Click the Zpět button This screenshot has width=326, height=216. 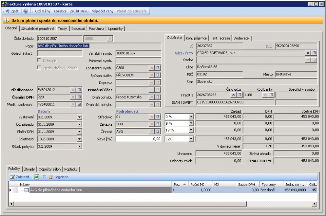tap(12, 11)
